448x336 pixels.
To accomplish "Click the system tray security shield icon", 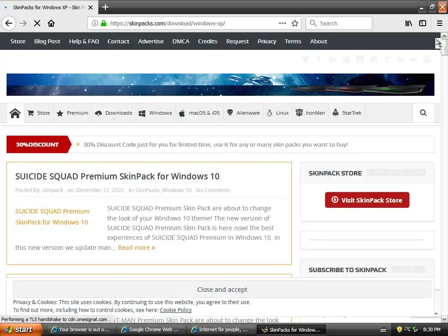I will click(x=399, y=330).
